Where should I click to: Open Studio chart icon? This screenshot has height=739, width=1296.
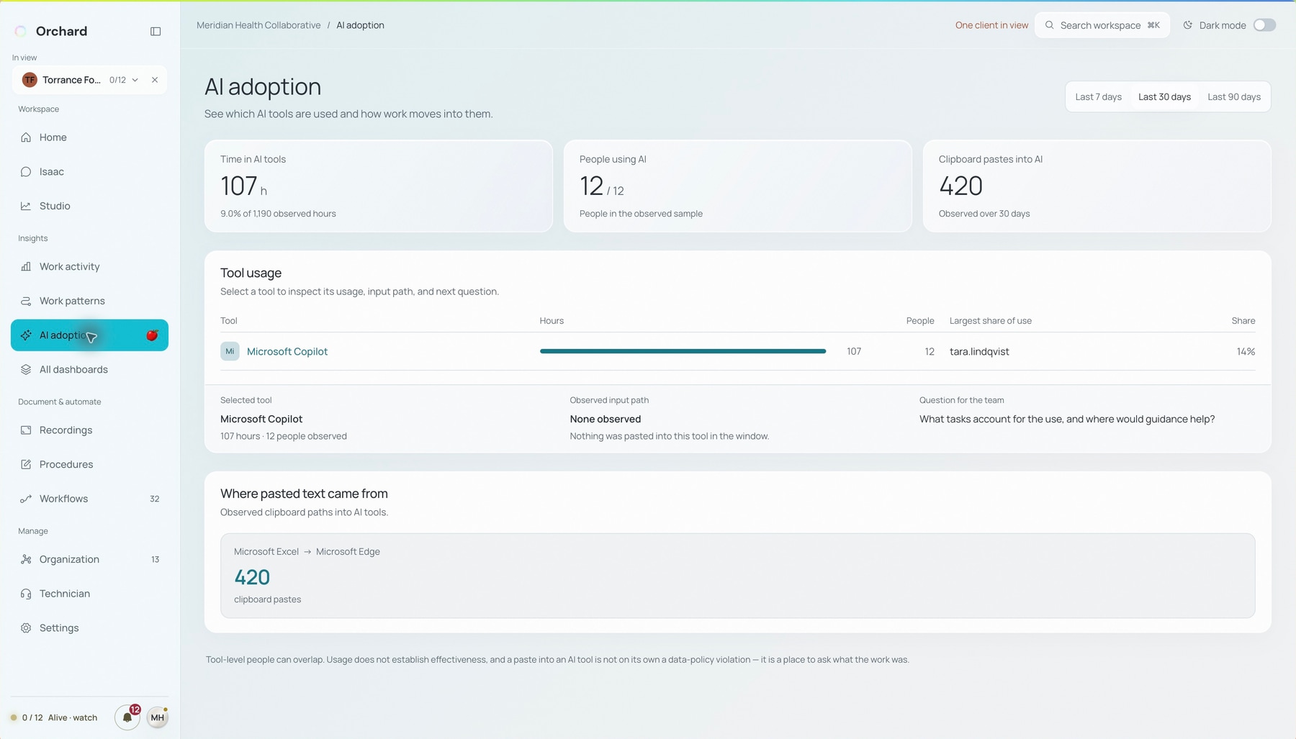[x=26, y=206]
